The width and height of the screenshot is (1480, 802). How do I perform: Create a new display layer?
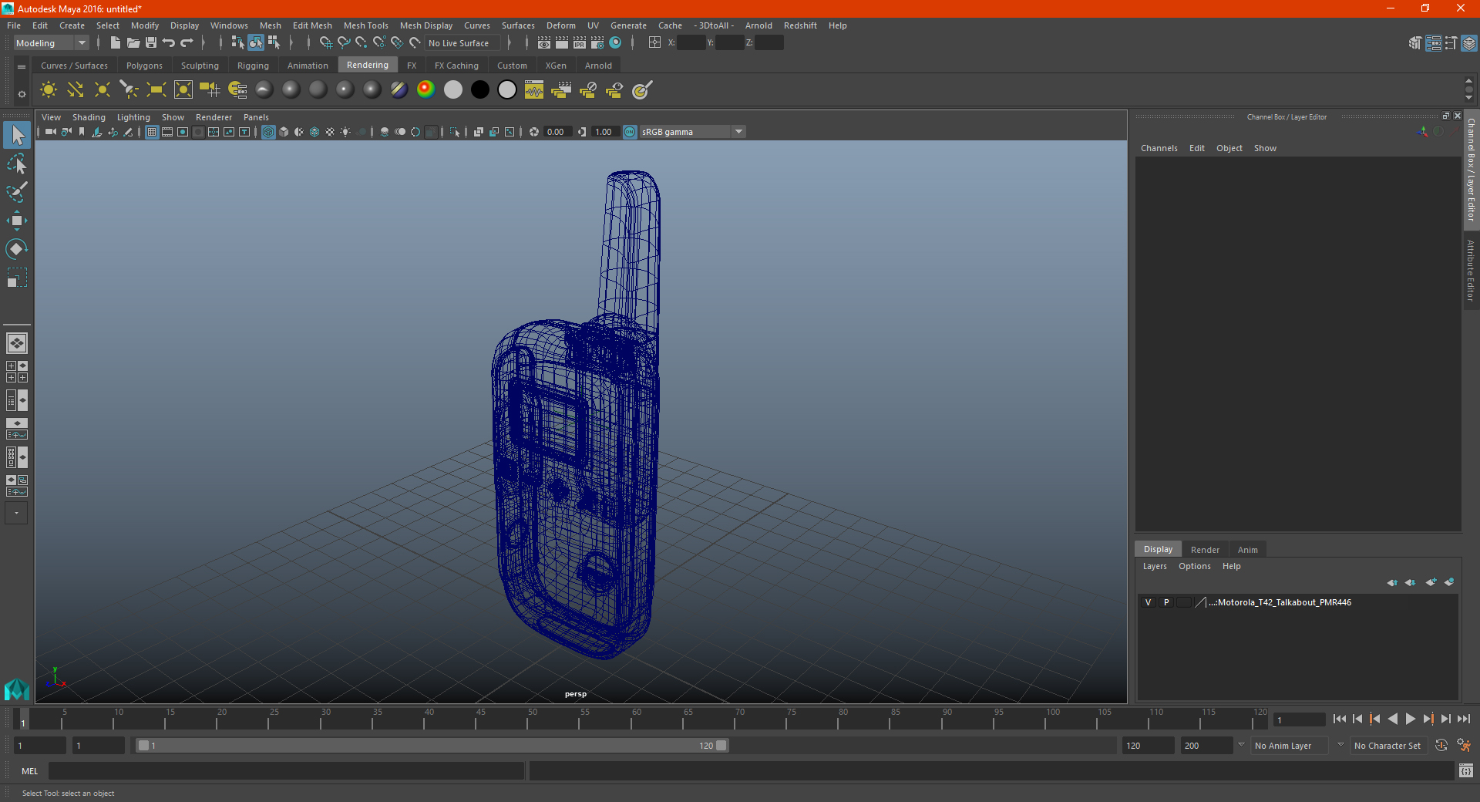[1431, 582]
